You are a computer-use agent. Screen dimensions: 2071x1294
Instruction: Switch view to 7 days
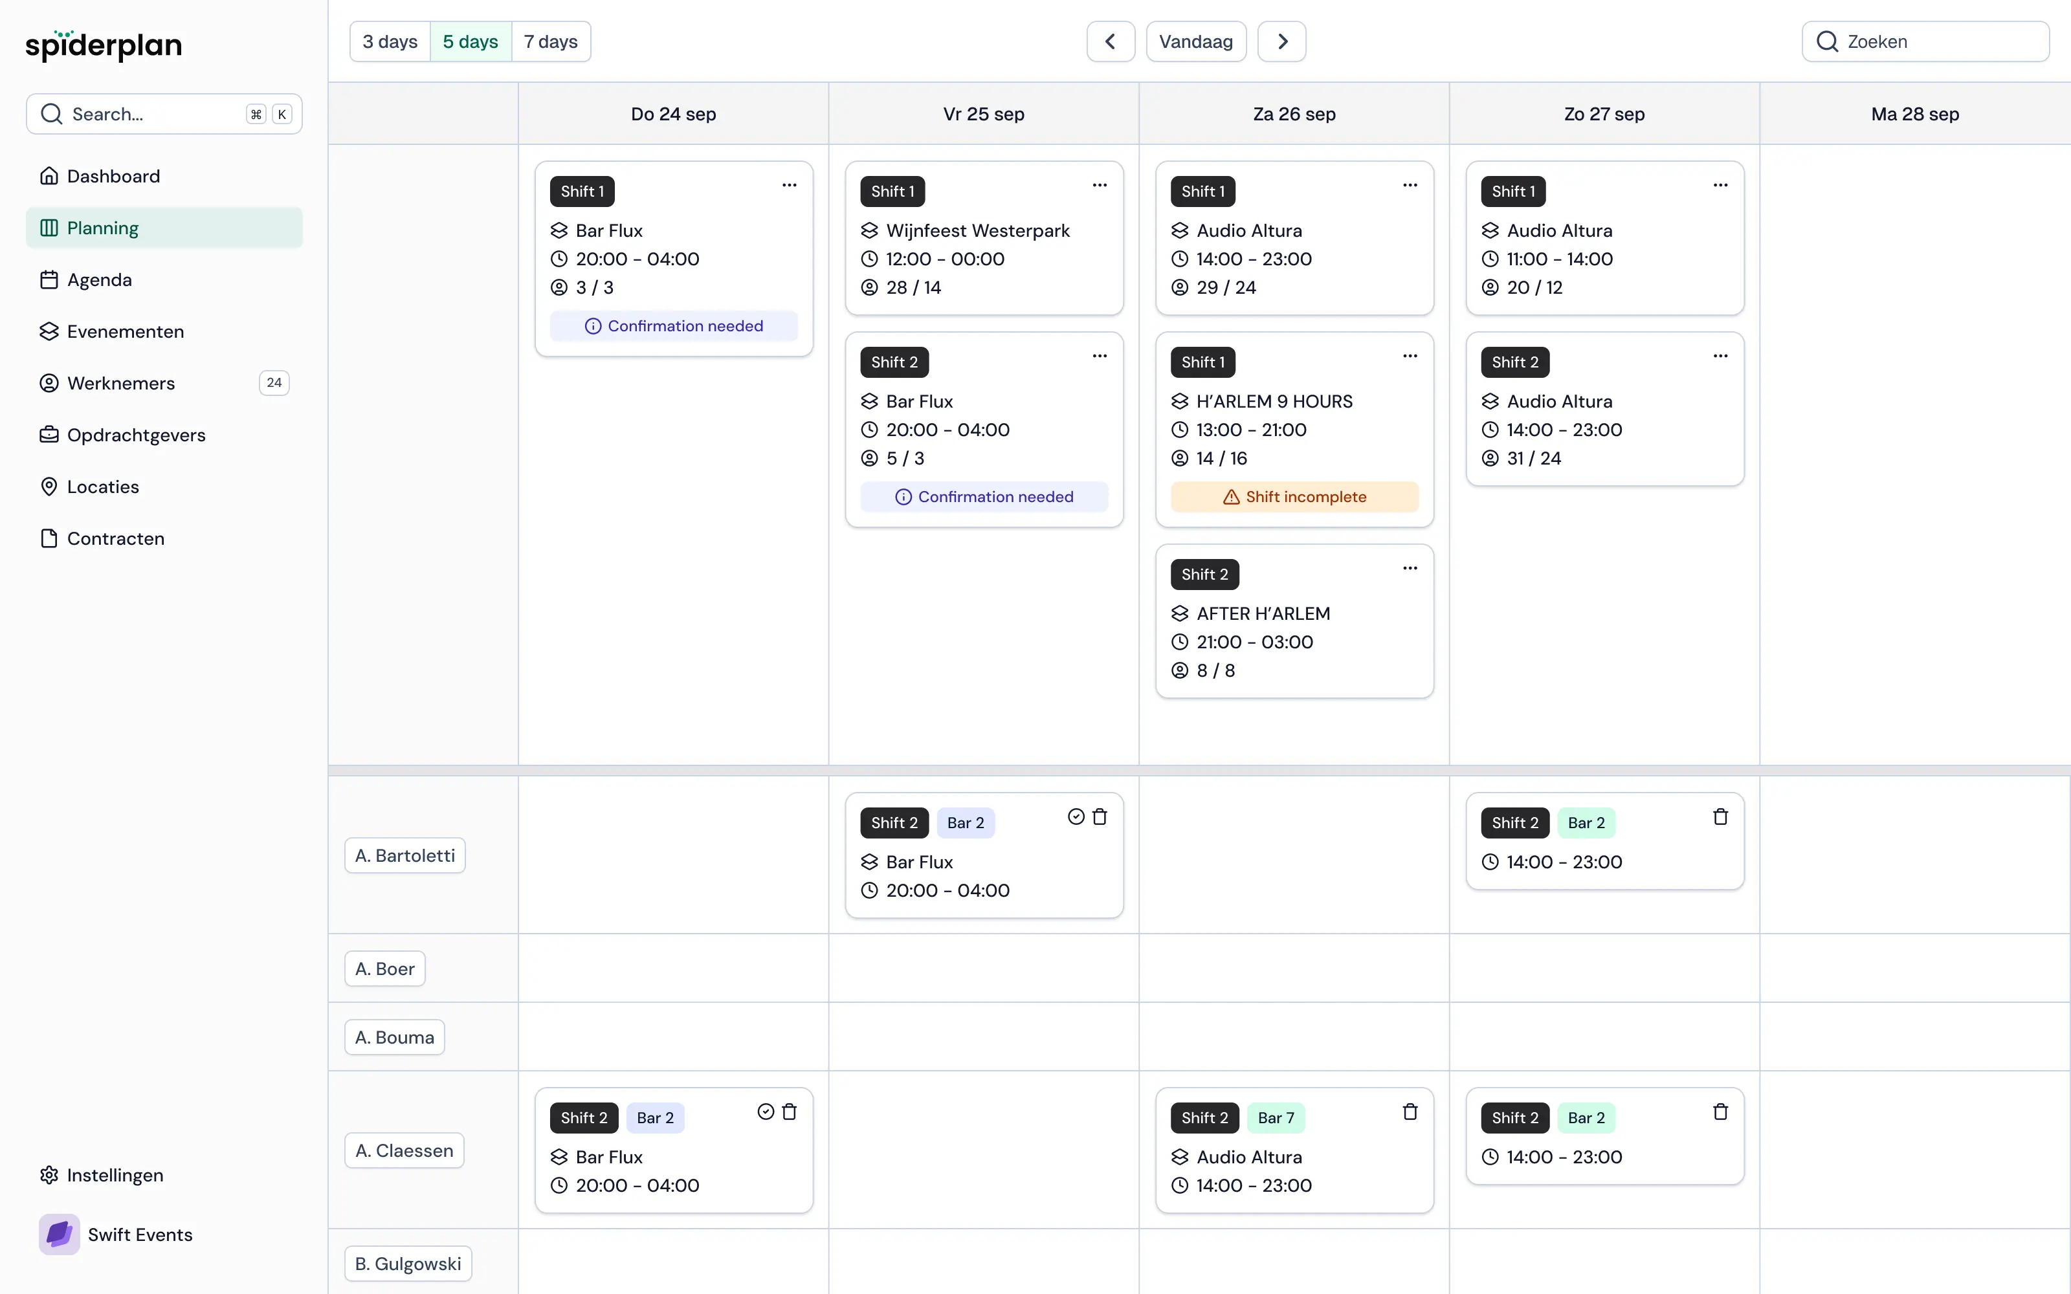point(550,42)
